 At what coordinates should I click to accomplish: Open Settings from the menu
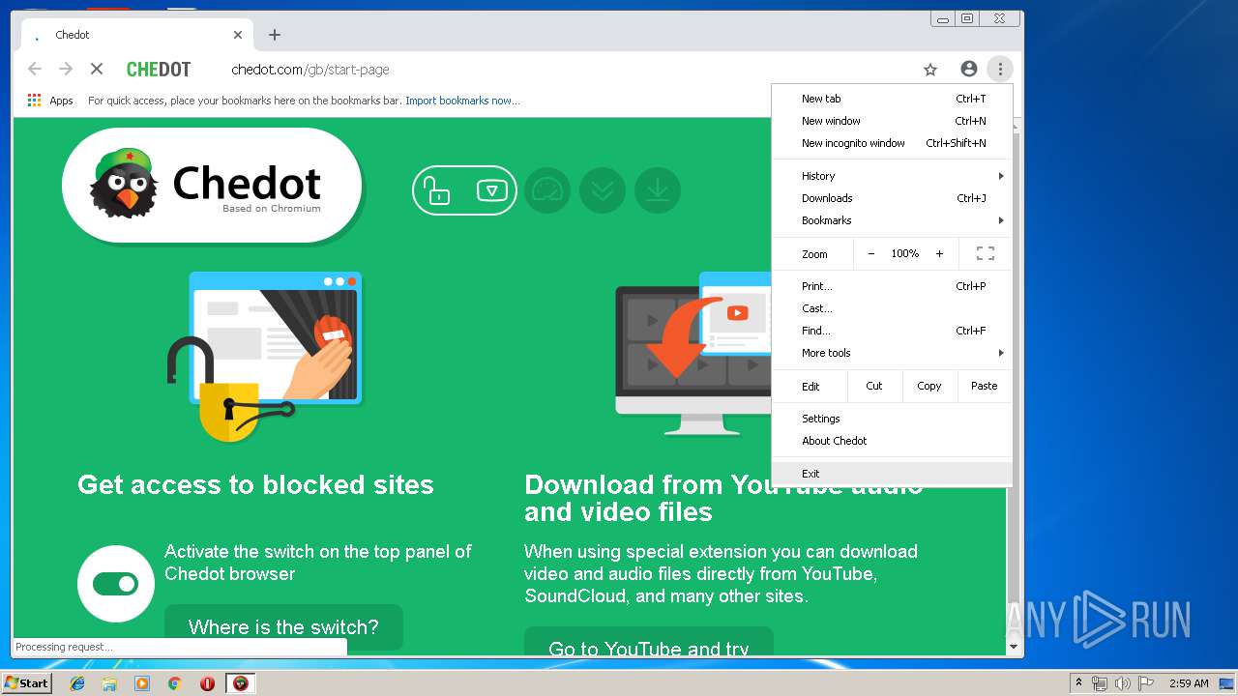click(x=892, y=419)
